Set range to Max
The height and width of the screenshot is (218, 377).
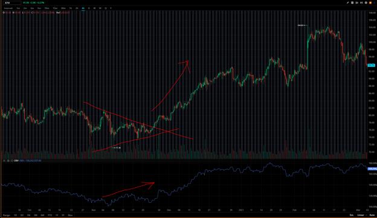[70, 215]
